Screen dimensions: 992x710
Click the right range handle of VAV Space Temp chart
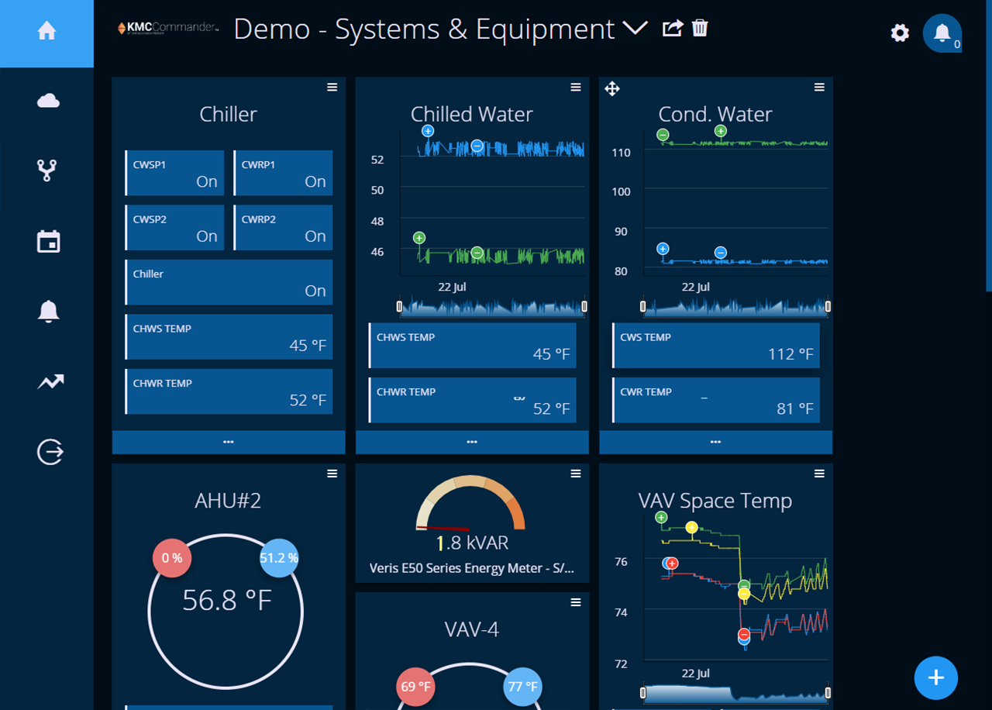828,692
